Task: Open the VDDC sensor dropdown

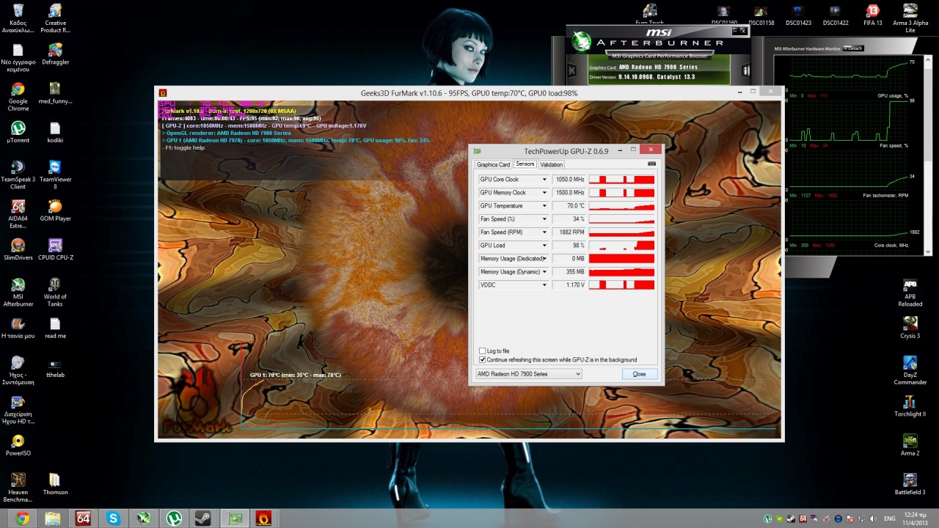Action: pos(544,285)
